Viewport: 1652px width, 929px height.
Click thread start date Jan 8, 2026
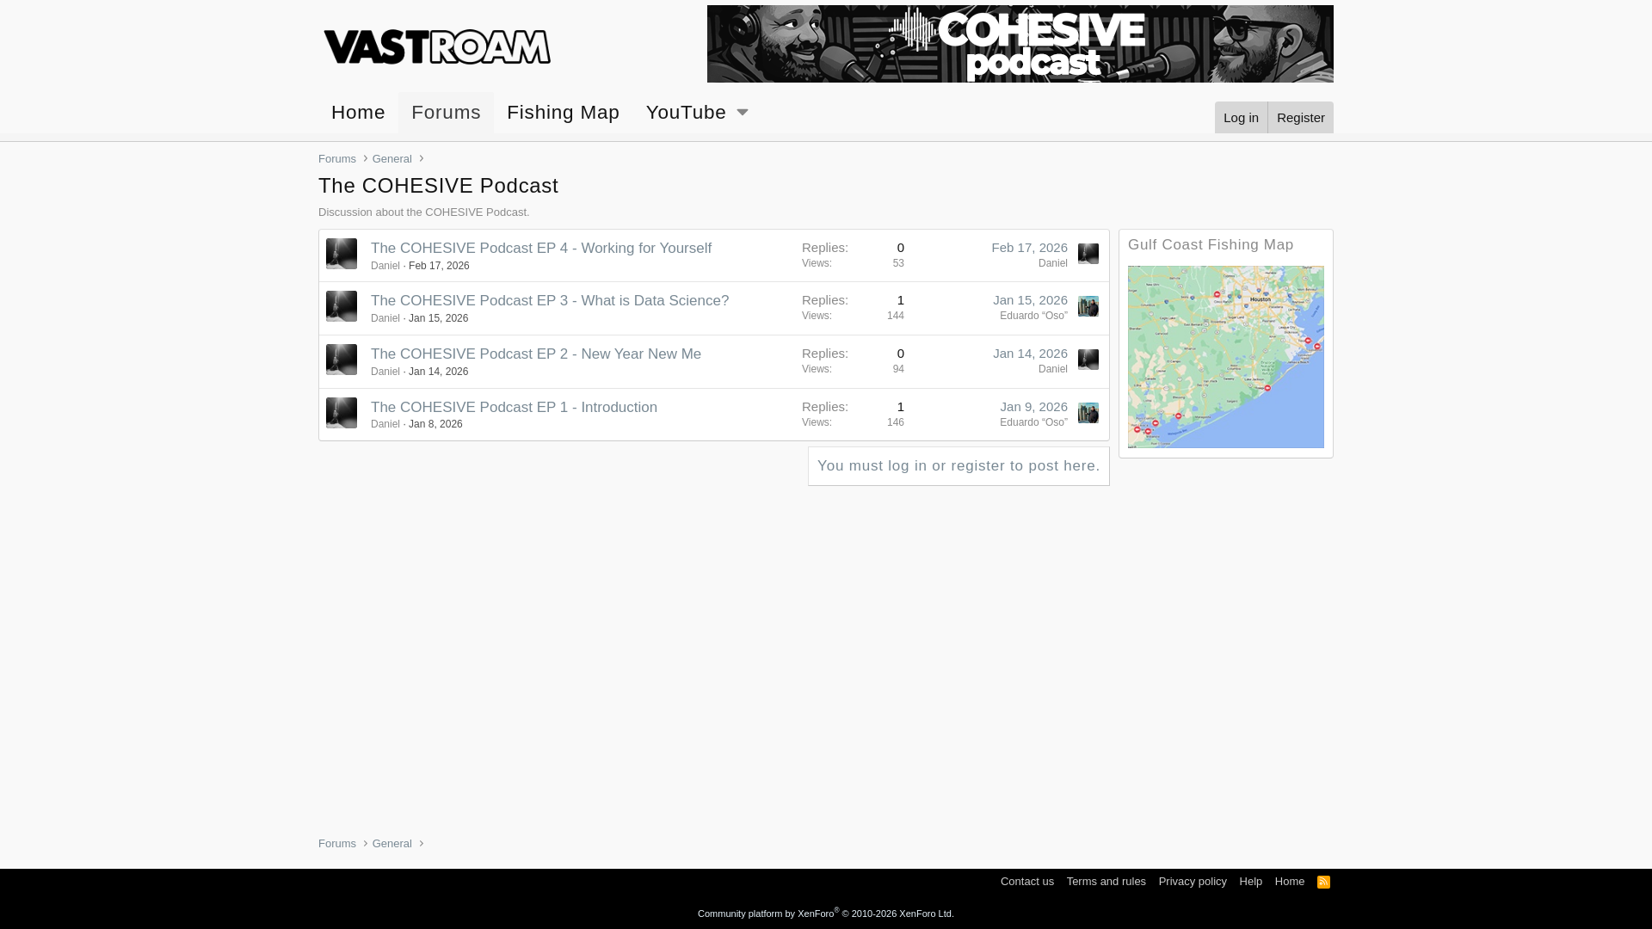(435, 424)
